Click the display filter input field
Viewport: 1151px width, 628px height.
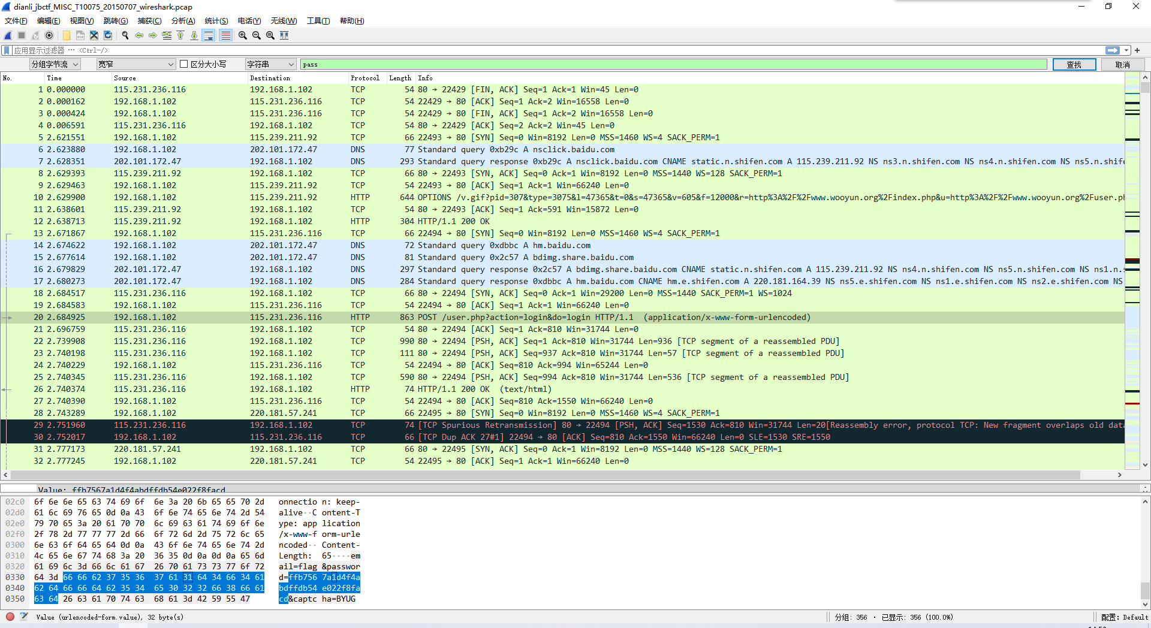coord(558,50)
